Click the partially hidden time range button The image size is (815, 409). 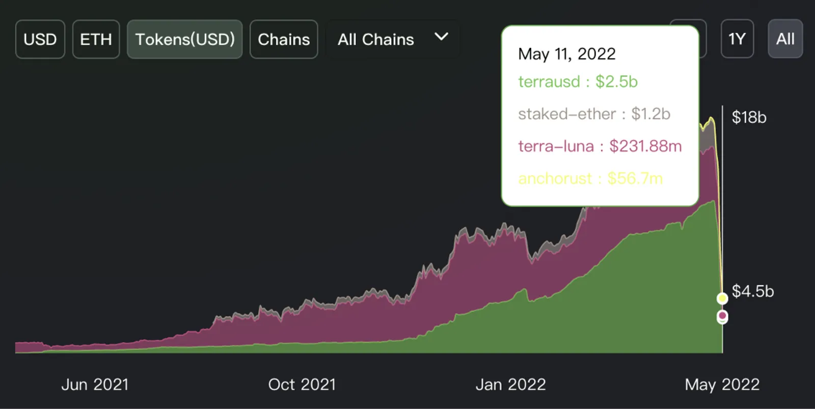click(x=702, y=39)
